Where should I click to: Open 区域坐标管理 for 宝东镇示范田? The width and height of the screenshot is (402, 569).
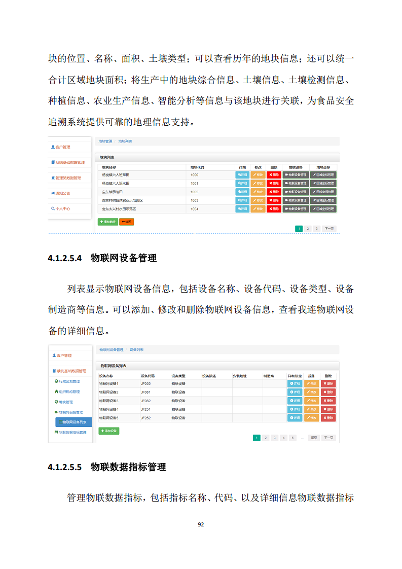pyautogui.click(x=323, y=192)
